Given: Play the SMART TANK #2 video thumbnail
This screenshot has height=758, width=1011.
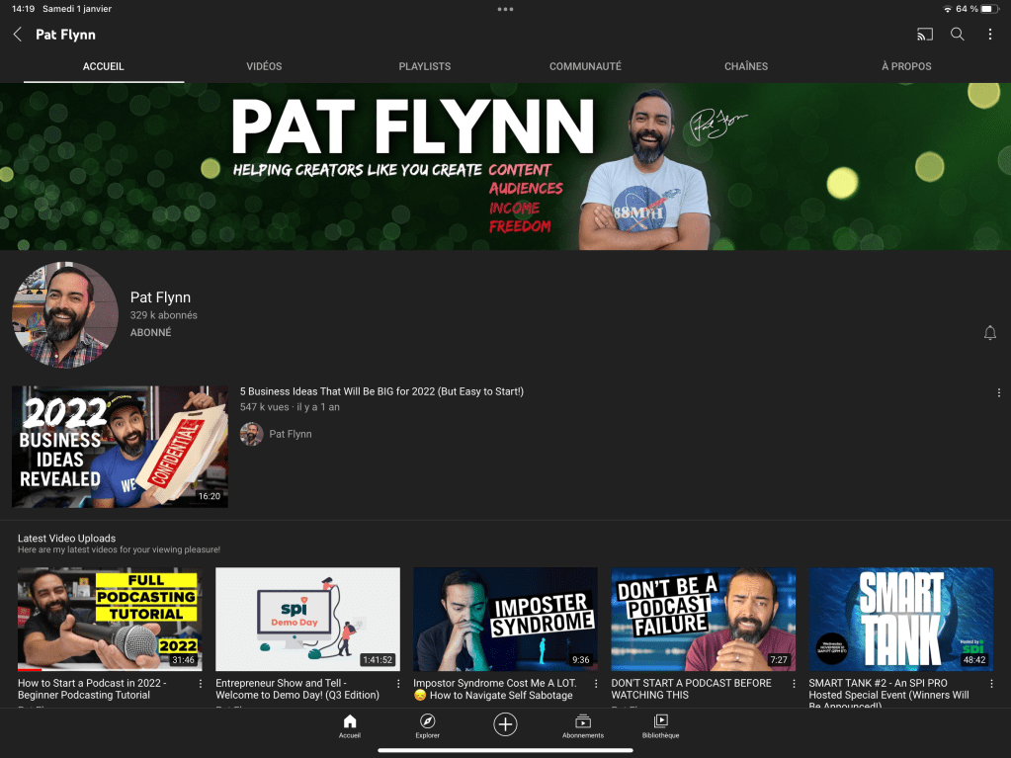Looking at the screenshot, I should (900, 619).
